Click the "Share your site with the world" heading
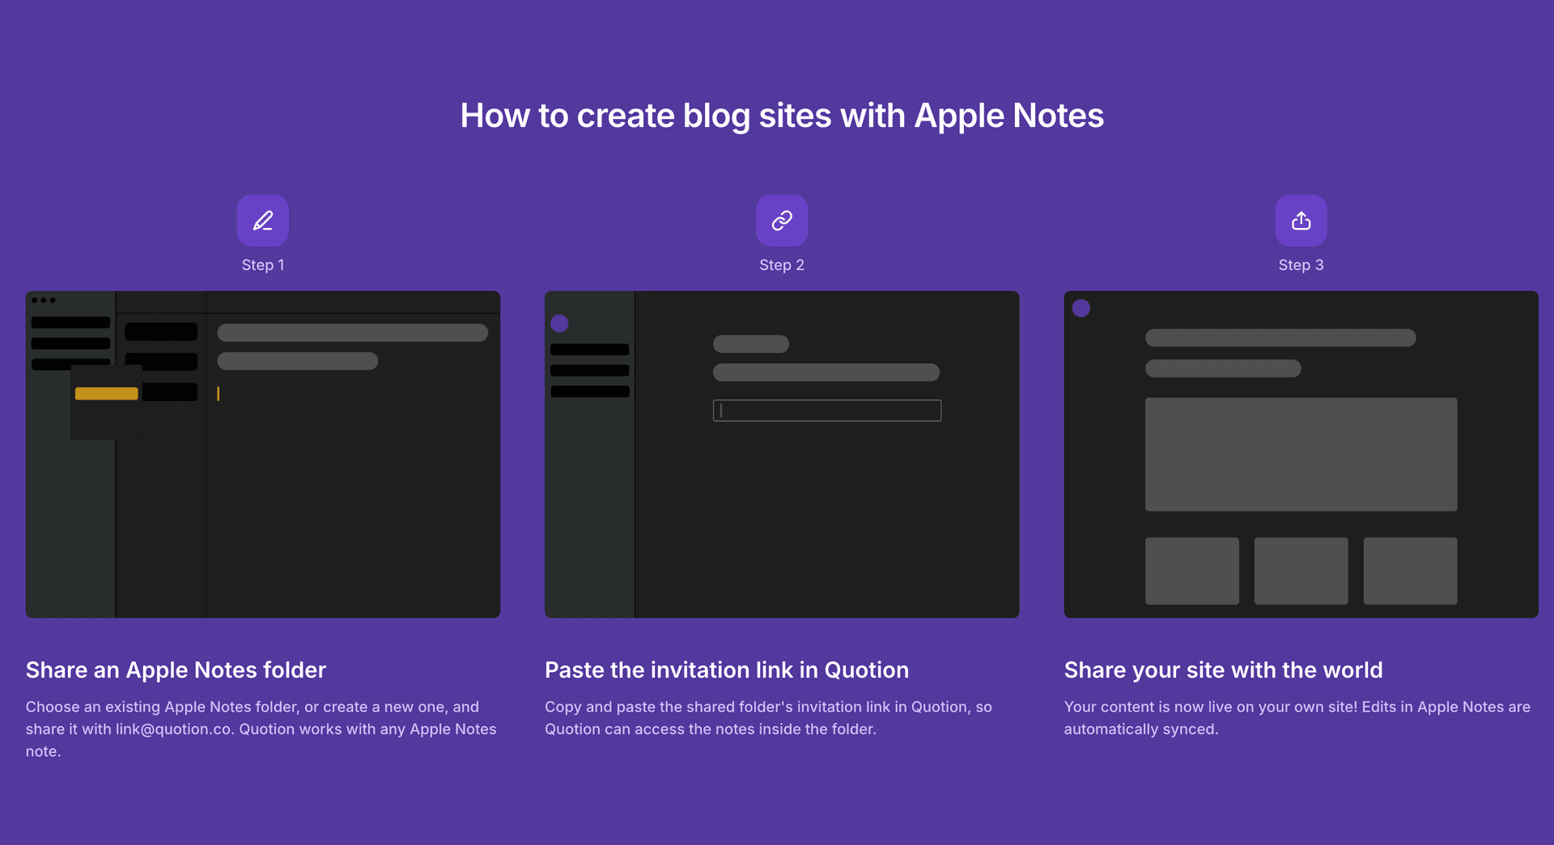Image resolution: width=1554 pixels, height=845 pixels. point(1223,670)
